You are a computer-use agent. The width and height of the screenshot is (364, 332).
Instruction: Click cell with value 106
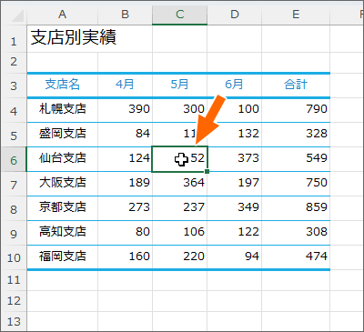point(180,233)
